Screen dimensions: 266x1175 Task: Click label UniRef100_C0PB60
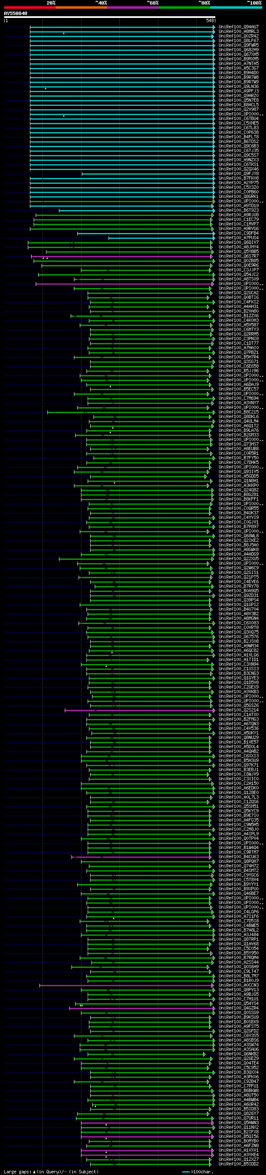[239, 192]
